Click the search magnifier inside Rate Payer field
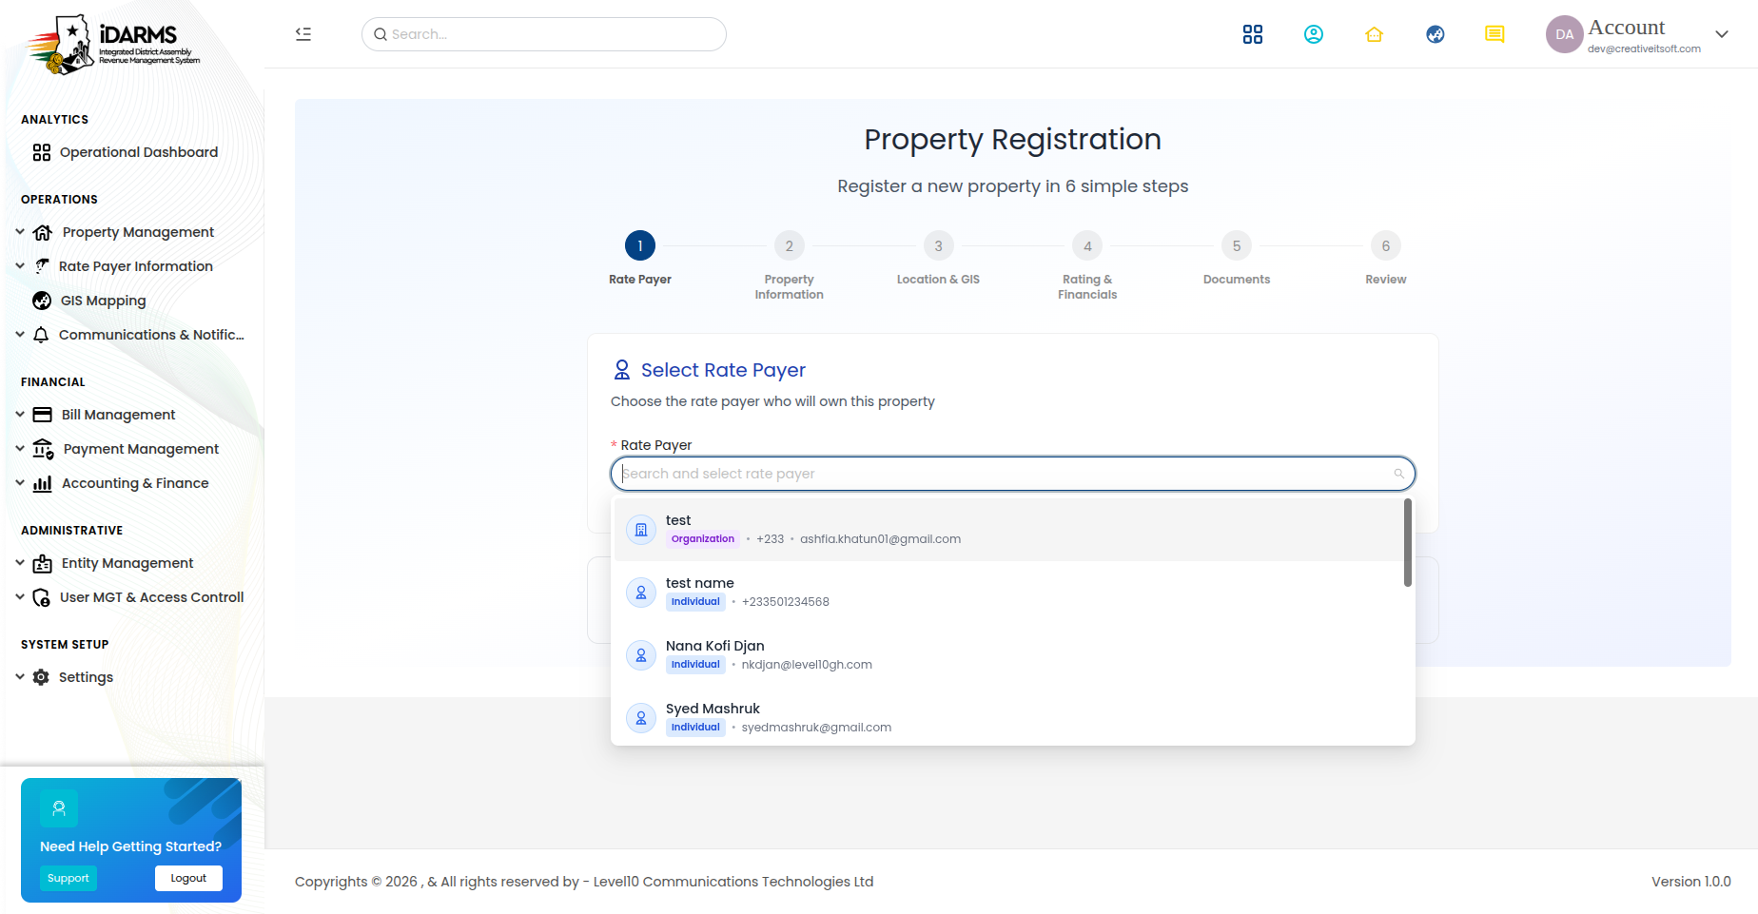The height and width of the screenshot is (914, 1758). tap(1398, 474)
